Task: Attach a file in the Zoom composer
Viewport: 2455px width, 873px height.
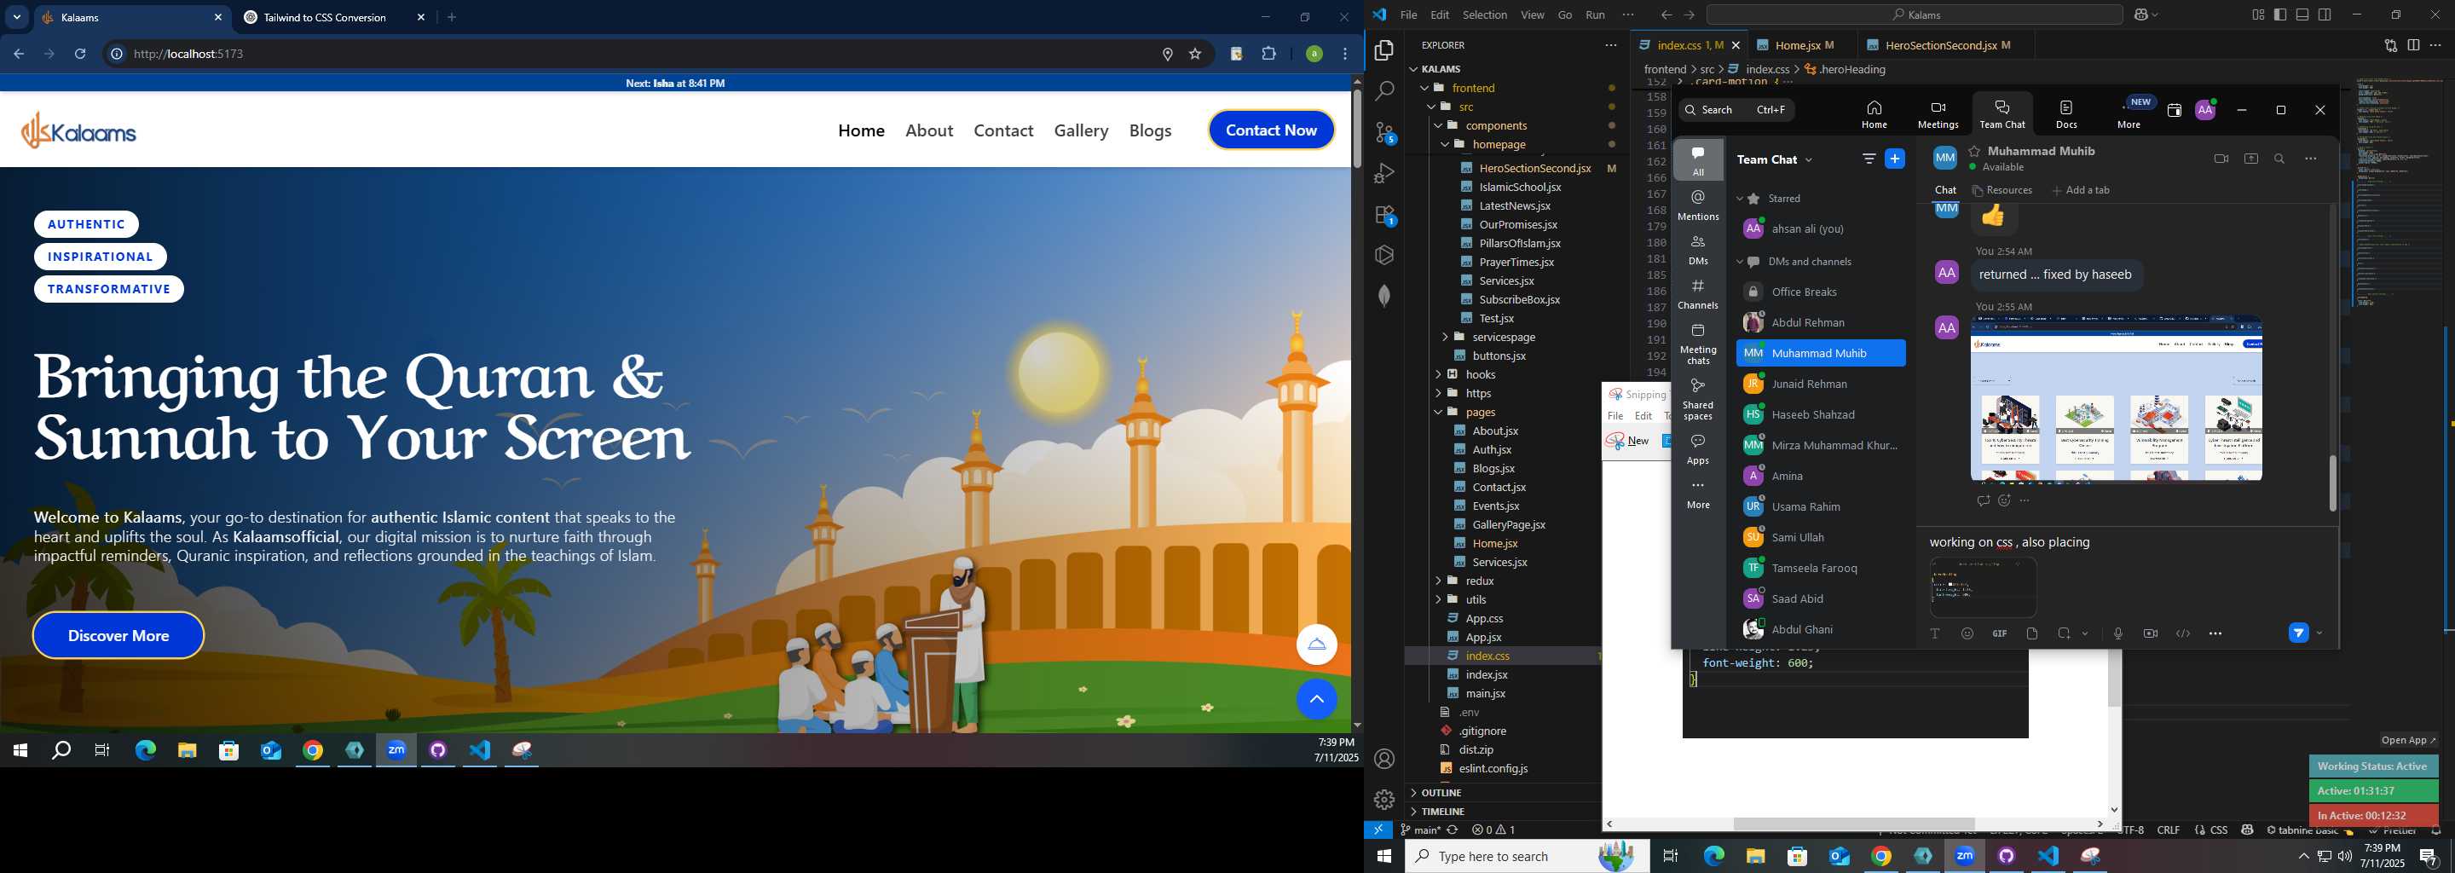Action: pyautogui.click(x=2032, y=633)
